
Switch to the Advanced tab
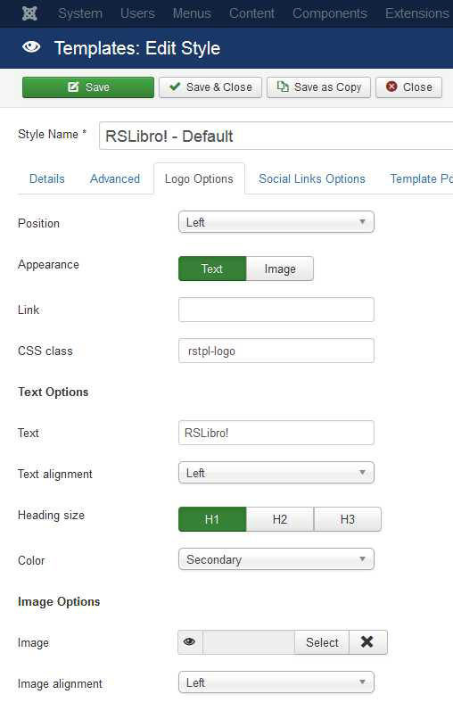tap(115, 178)
